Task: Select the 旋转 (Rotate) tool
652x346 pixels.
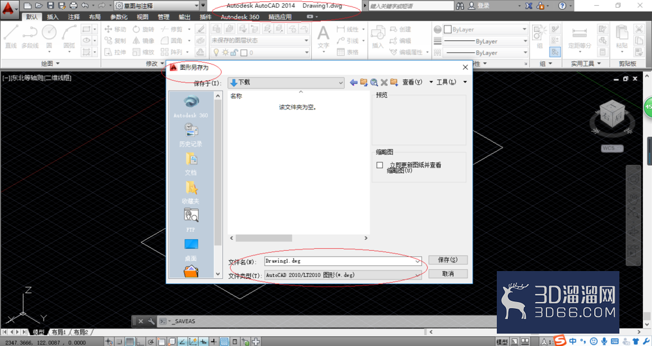Action: (x=143, y=29)
